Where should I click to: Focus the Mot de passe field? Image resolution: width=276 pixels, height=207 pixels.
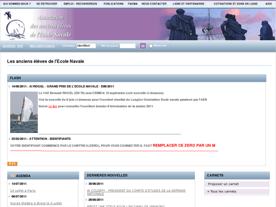(128, 46)
